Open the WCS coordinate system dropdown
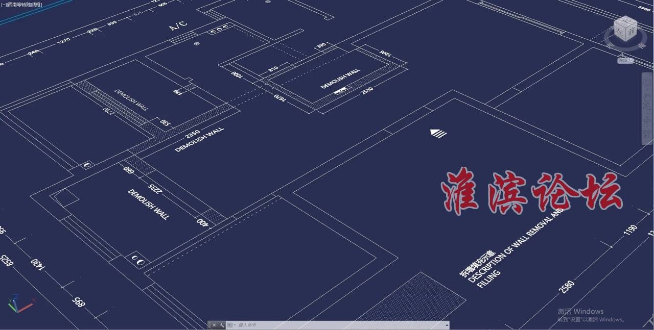The width and height of the screenshot is (654, 330). point(625,61)
